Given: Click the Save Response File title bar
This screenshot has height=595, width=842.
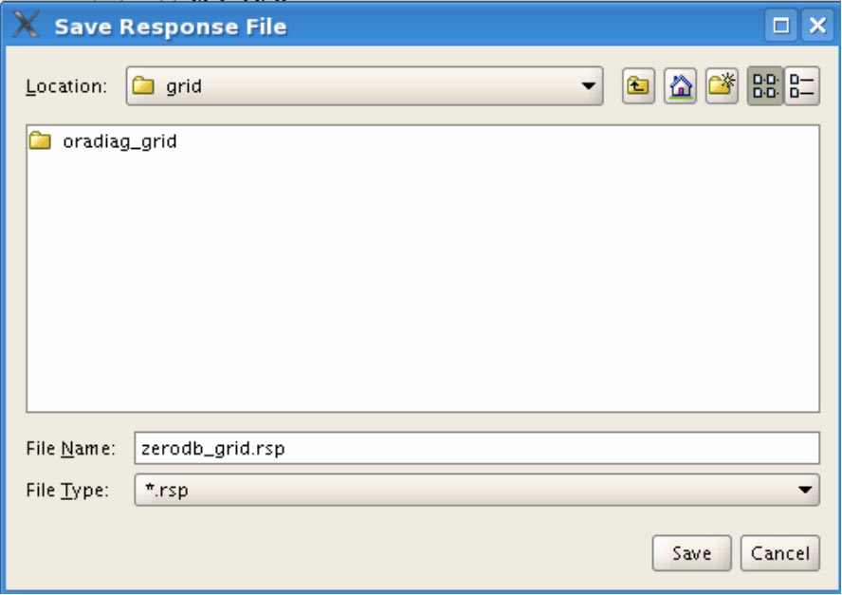Looking at the screenshot, I should pos(379,26).
